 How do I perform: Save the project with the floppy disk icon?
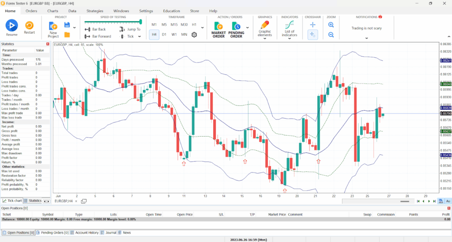[67, 25]
